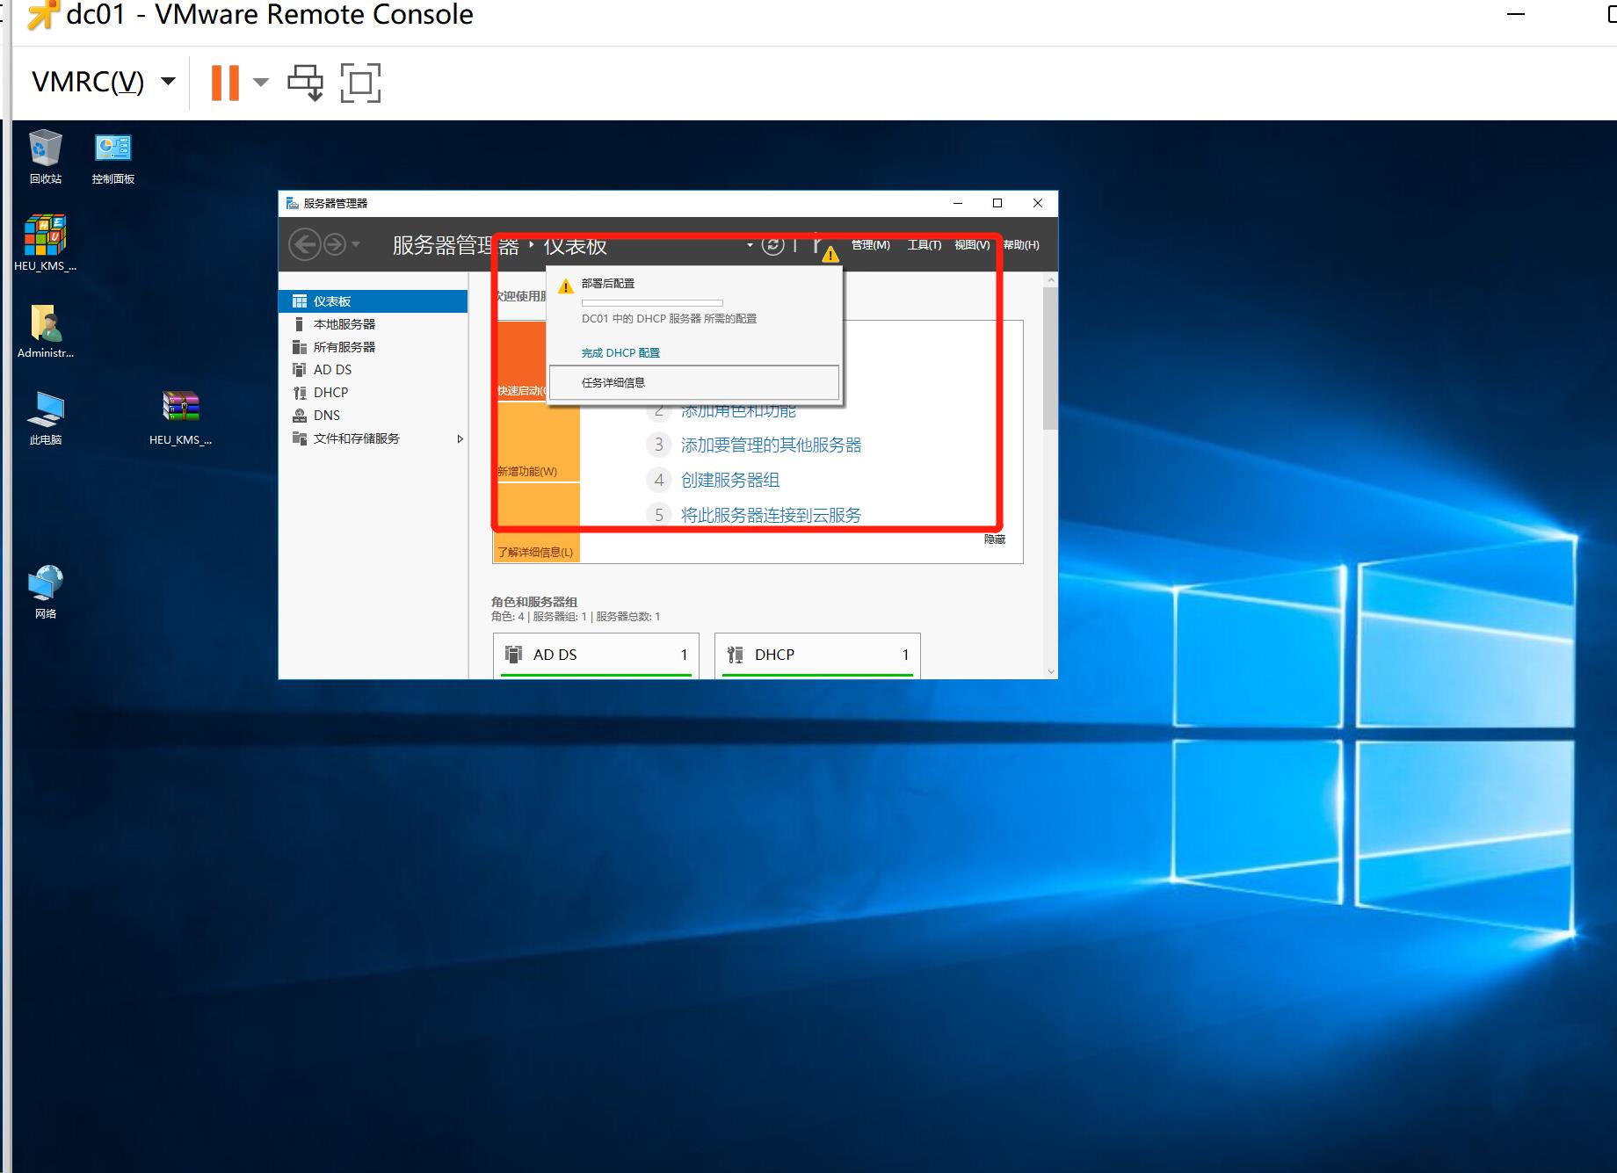Click 创建服务器组 link
Screen dimensions: 1617x1173
pos(730,480)
